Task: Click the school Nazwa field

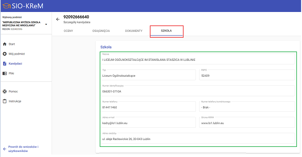Action: point(197,59)
